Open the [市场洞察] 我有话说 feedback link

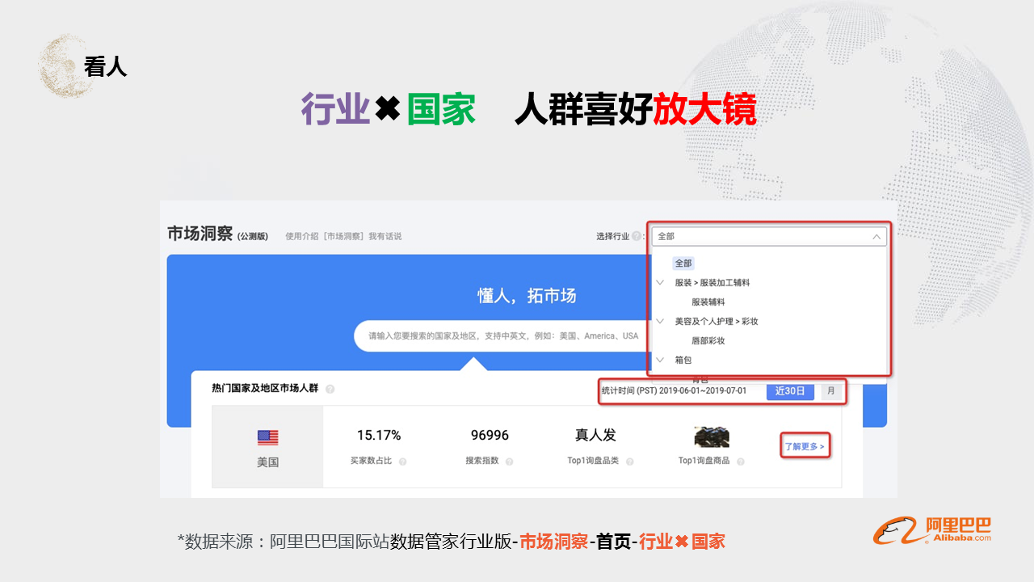(362, 236)
